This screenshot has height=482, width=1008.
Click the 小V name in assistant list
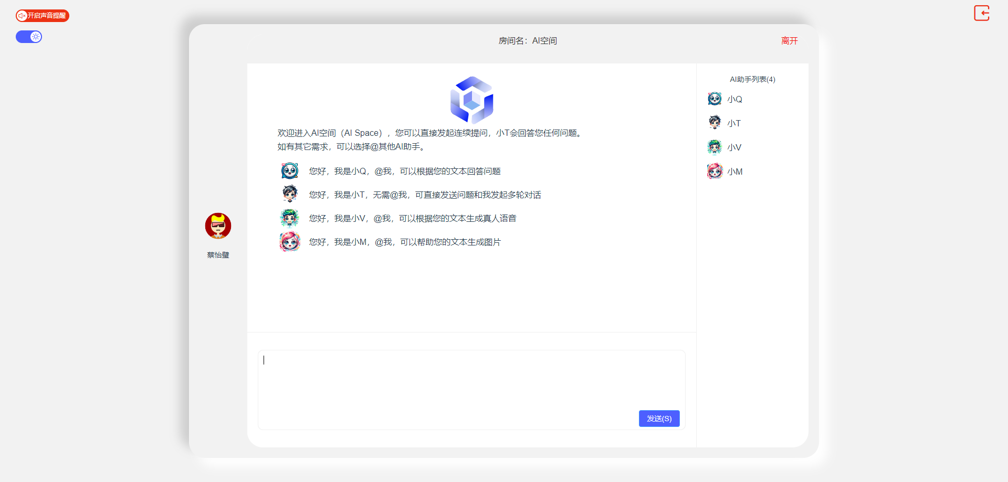click(x=734, y=147)
